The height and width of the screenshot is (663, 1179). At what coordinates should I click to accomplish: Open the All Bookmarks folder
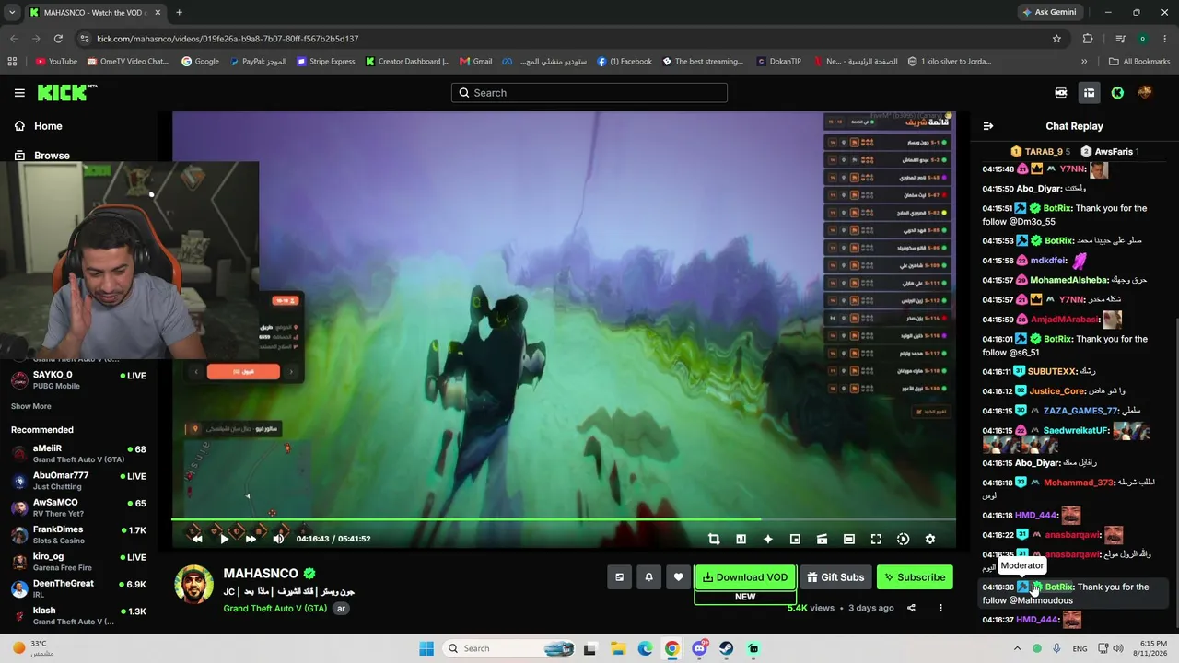coord(1139,62)
